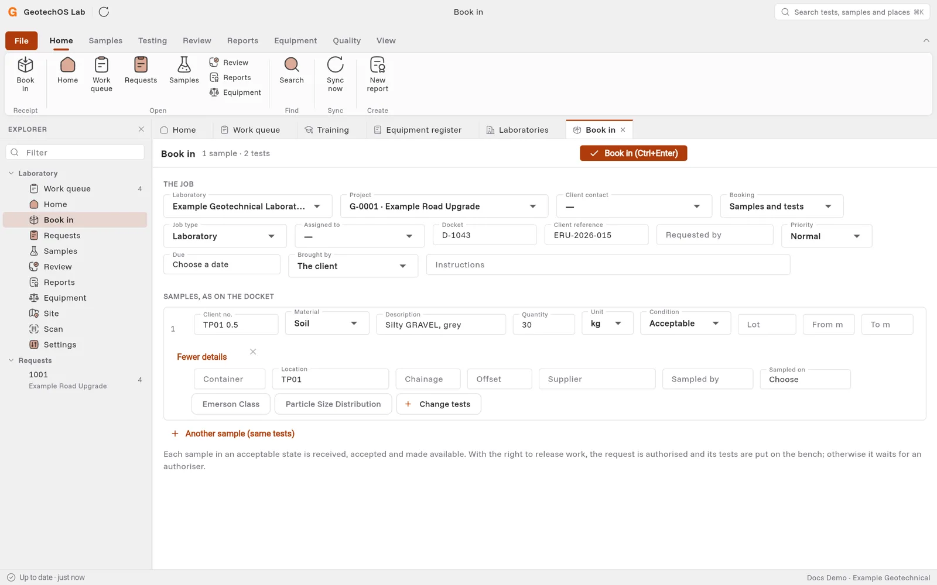Image resolution: width=937 pixels, height=585 pixels.
Task: Open request 1001 Example Road Upgrade
Action: pyautogui.click(x=75, y=380)
